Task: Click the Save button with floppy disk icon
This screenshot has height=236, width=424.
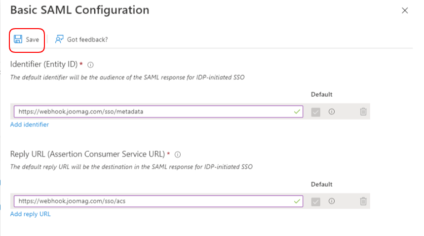Action: [x=27, y=39]
